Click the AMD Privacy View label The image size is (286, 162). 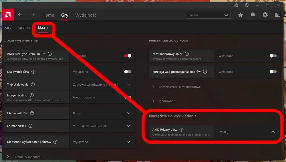[x=165, y=129]
